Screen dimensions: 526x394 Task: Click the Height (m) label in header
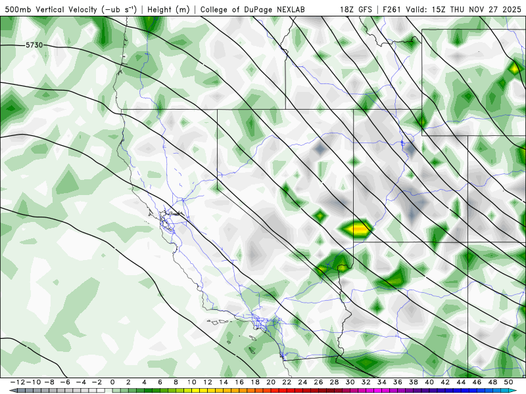click(x=168, y=9)
